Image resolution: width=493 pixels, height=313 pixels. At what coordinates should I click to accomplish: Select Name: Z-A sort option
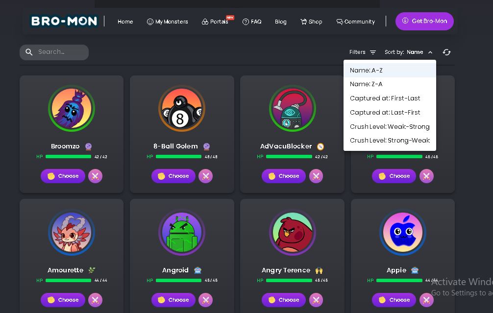point(366,84)
